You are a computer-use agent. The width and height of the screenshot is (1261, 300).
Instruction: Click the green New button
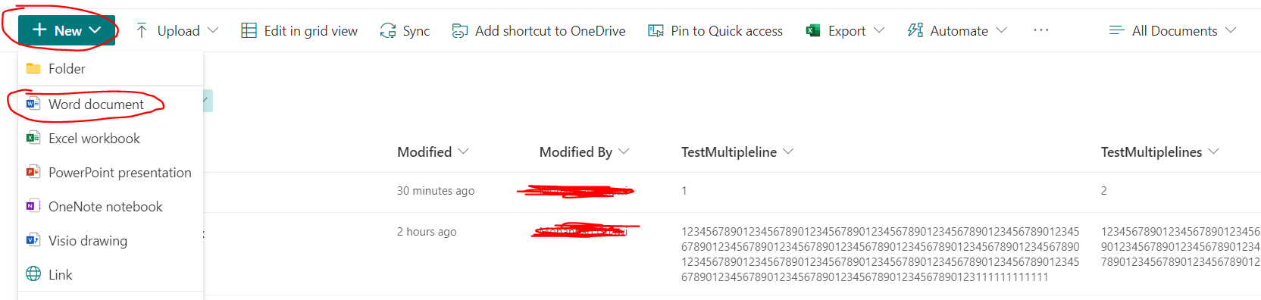tap(67, 30)
